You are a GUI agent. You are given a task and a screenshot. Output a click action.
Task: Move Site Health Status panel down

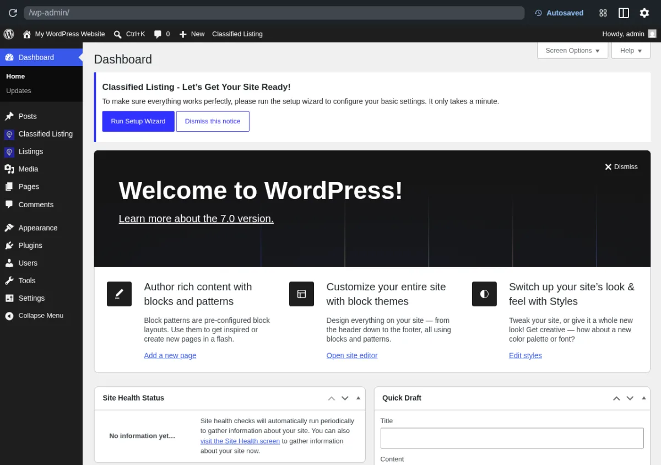click(x=345, y=398)
